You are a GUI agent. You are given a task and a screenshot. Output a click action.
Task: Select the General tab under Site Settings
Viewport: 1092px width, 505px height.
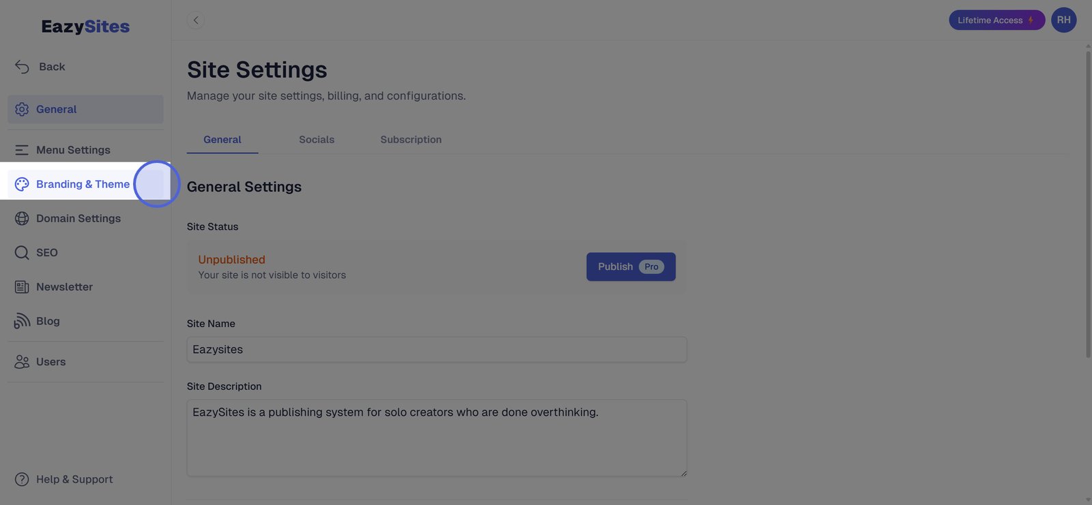(222, 140)
